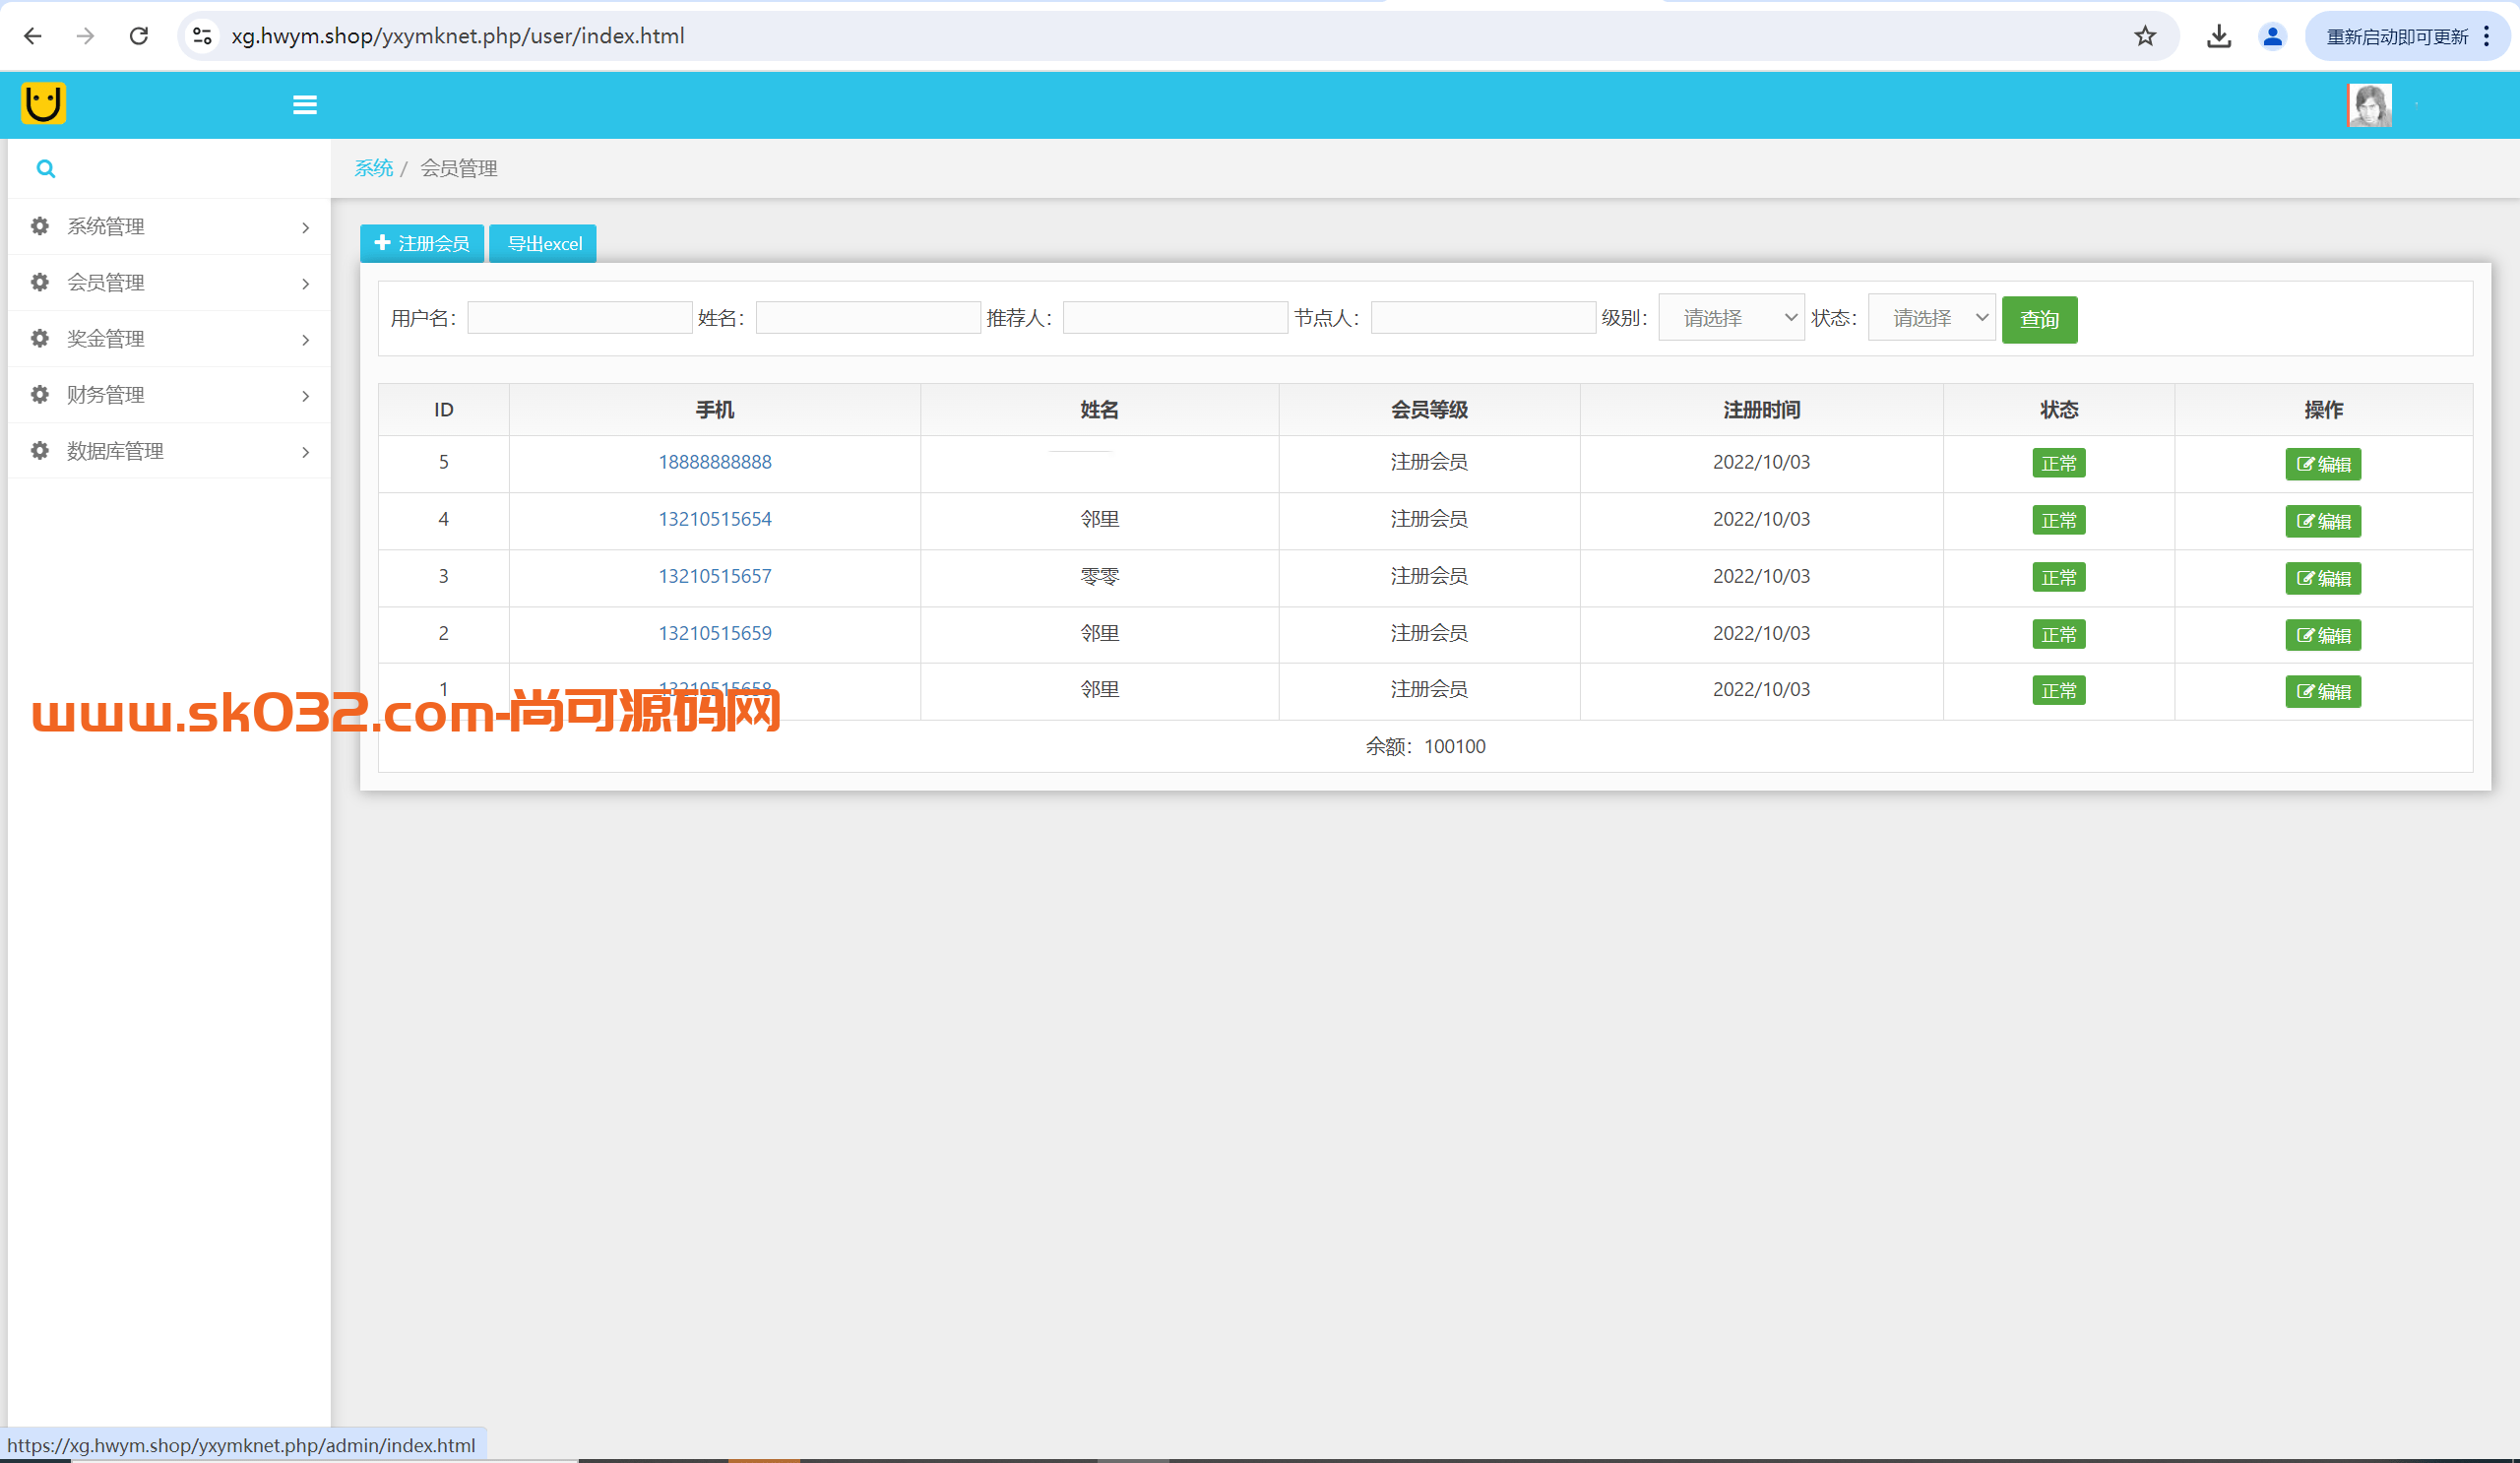
Task: Click 编辑 button for ID 4
Action: coord(2323,521)
